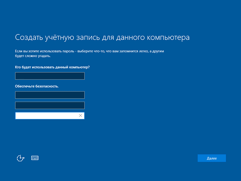Clear the hint field with the X icon
This screenshot has height=181, width=241.
[80, 116]
